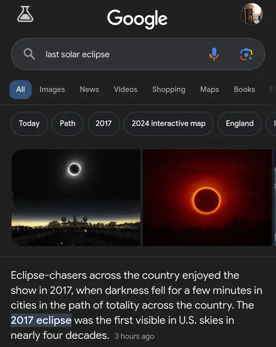Select the Path suggestion chip
Viewport: 276px width, 347px height.
click(x=67, y=123)
